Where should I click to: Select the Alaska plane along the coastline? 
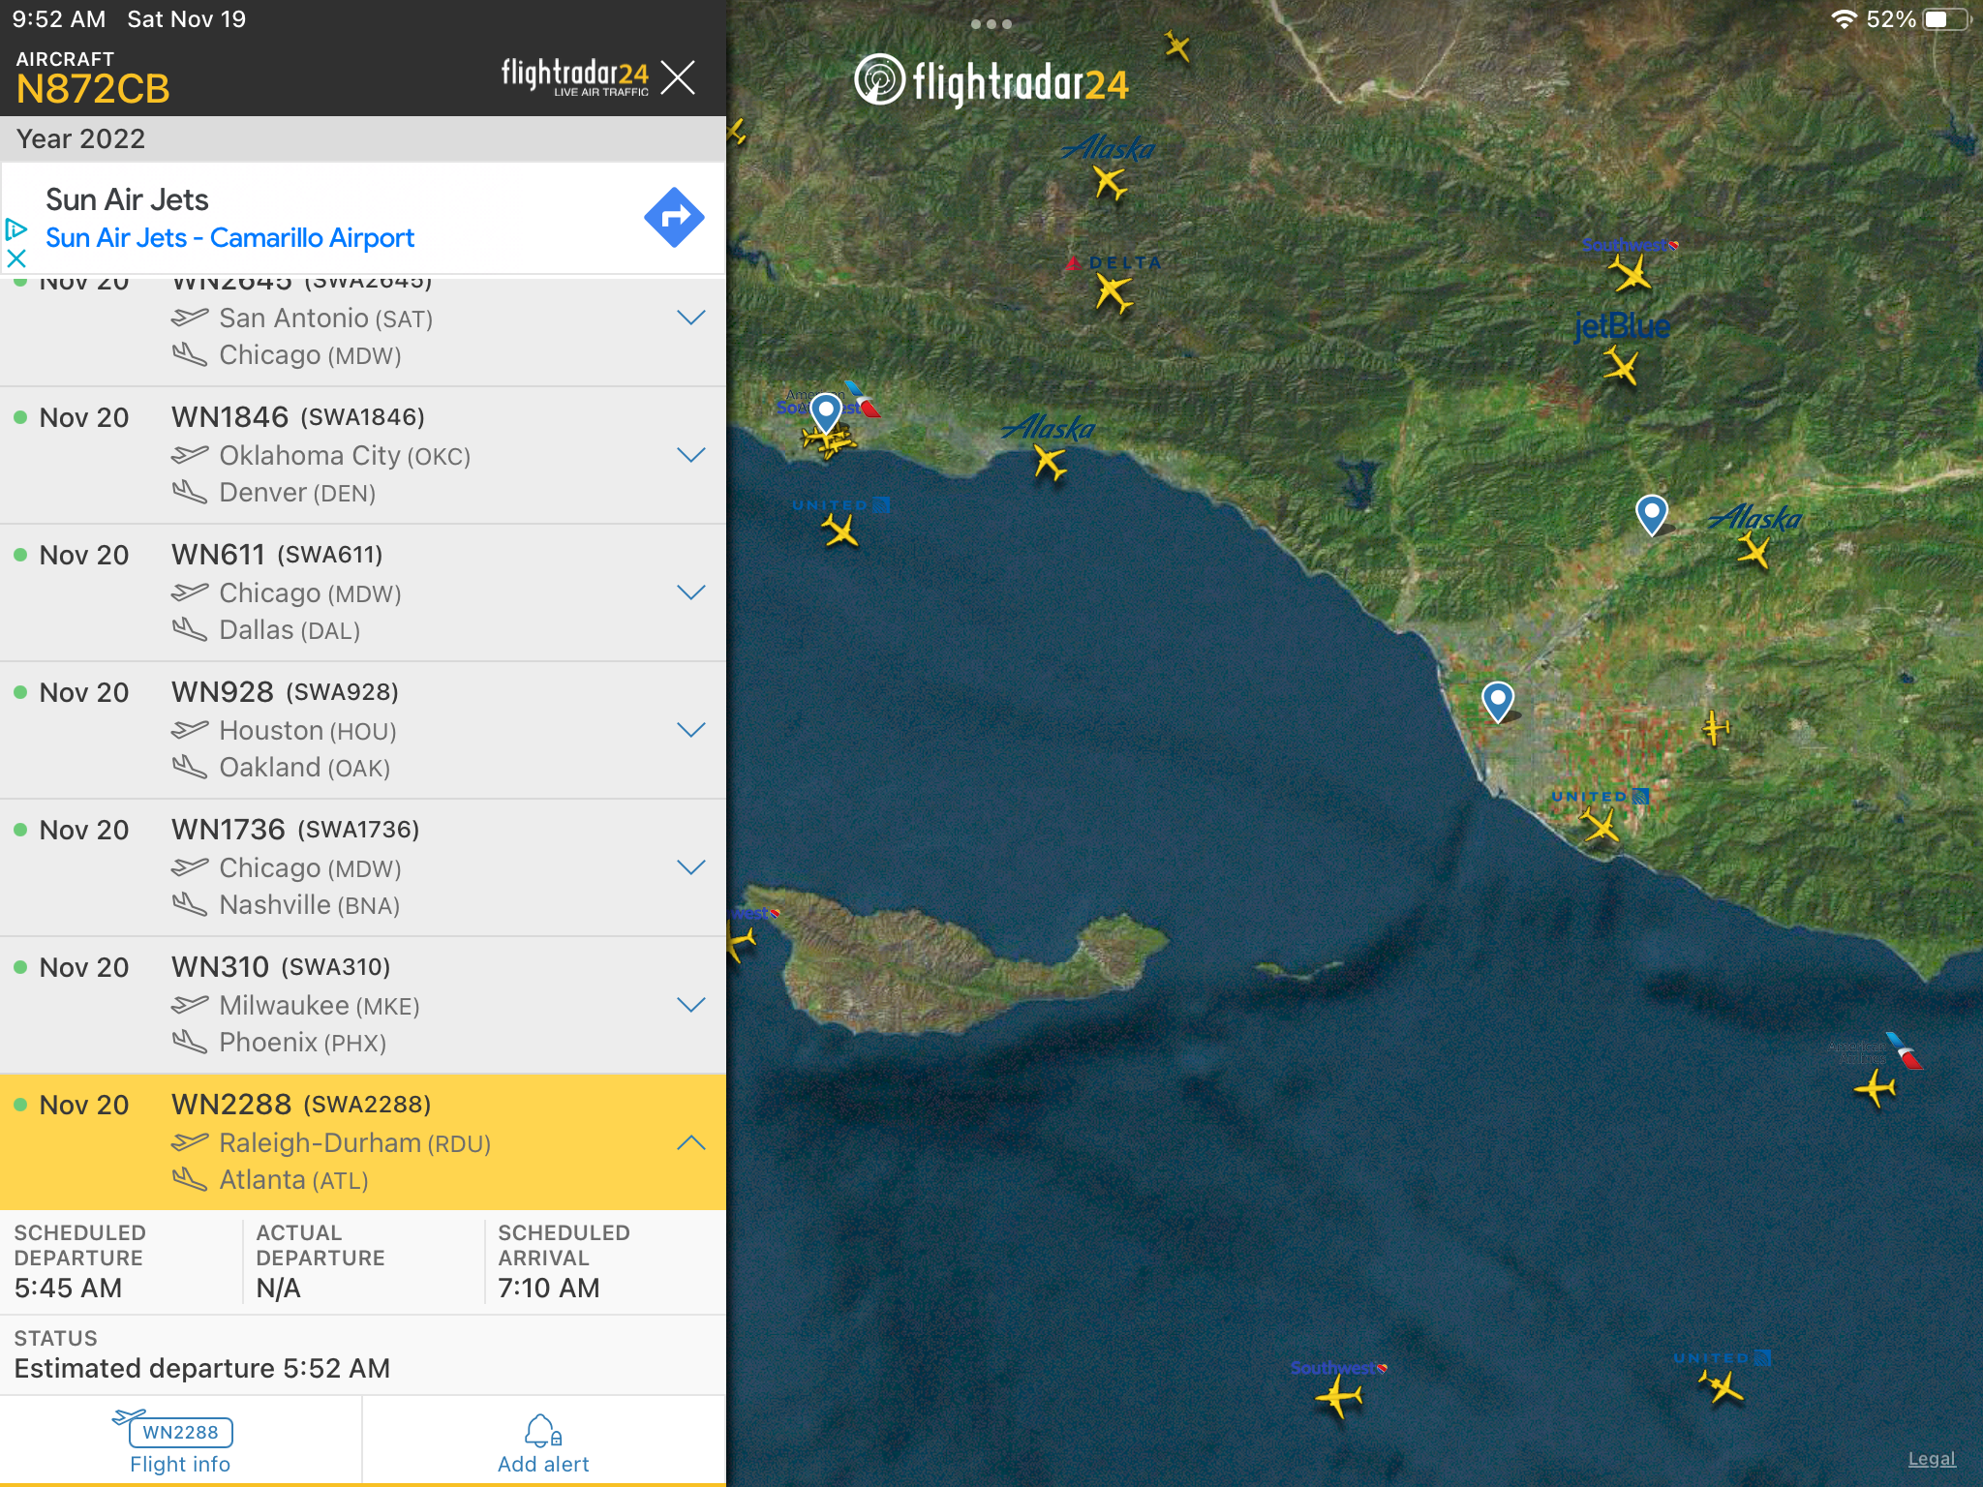1050,462
